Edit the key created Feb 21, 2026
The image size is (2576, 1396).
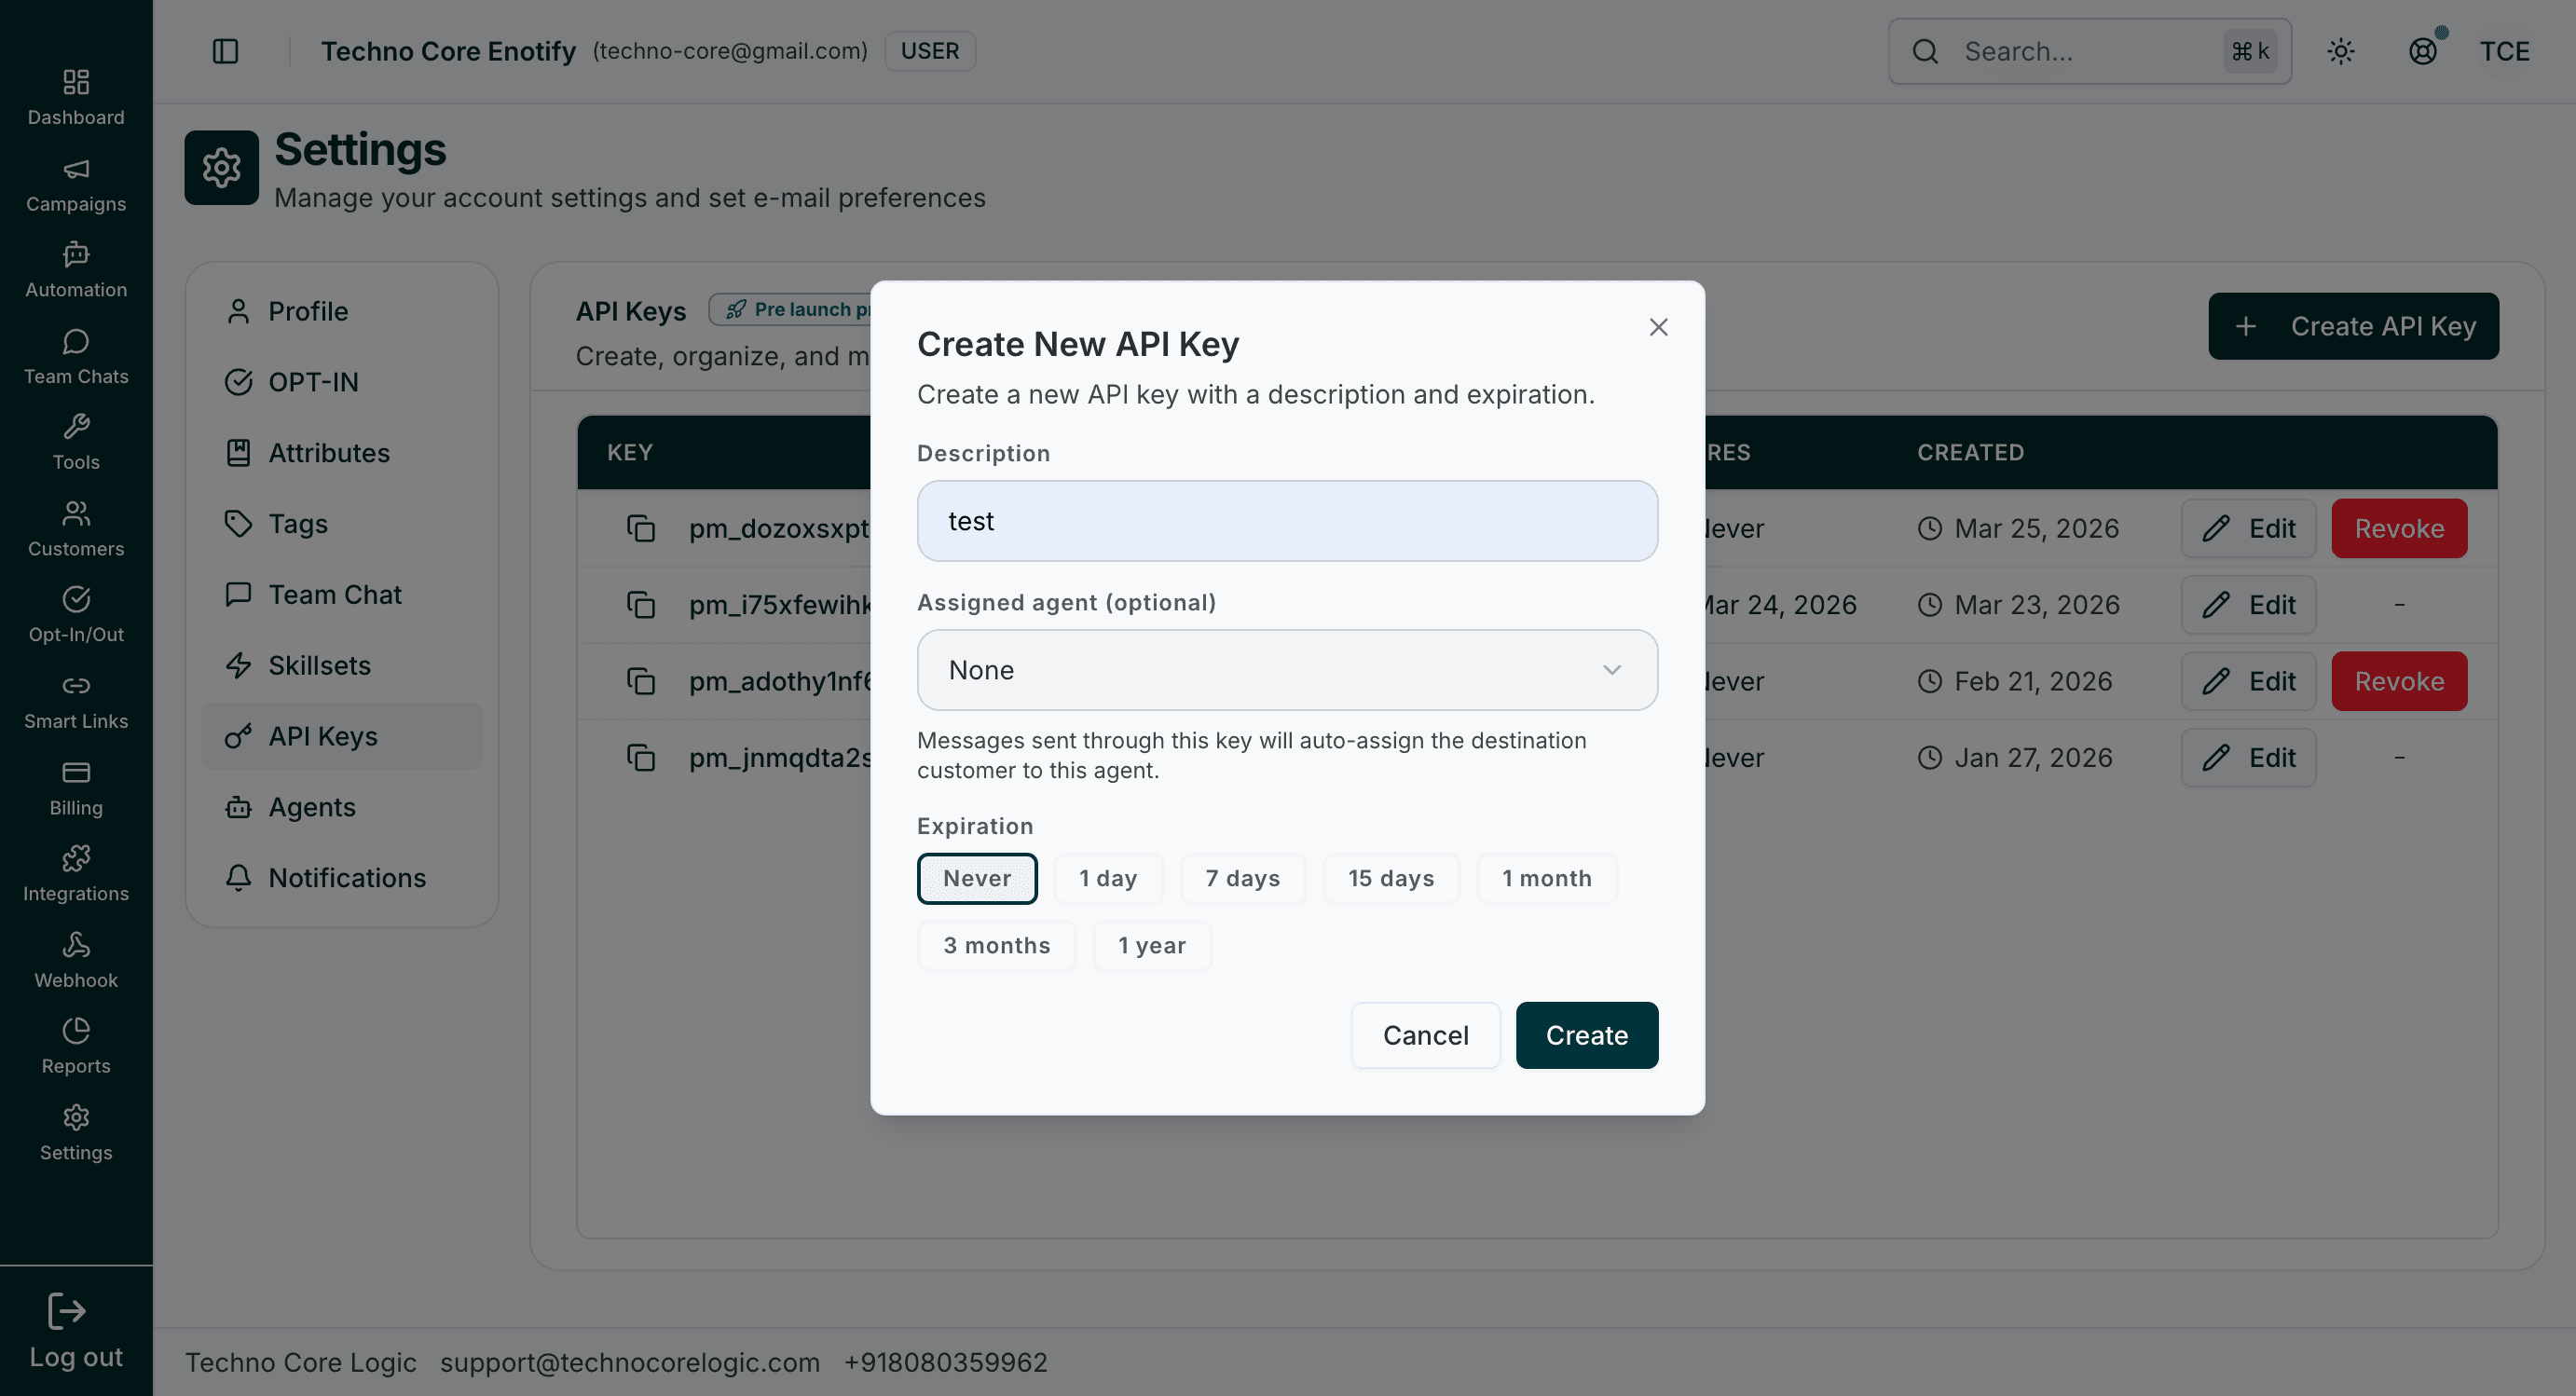2248,681
